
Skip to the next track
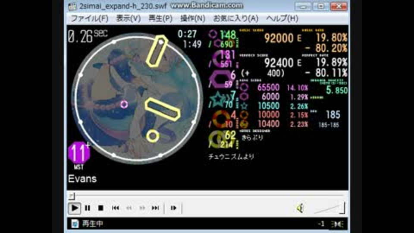(155, 208)
